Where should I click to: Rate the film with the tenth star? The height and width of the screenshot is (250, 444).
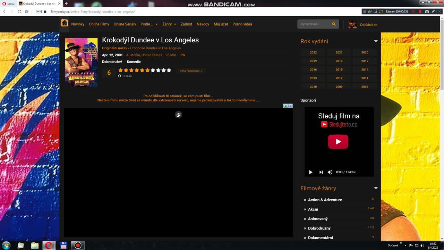[x=169, y=70]
